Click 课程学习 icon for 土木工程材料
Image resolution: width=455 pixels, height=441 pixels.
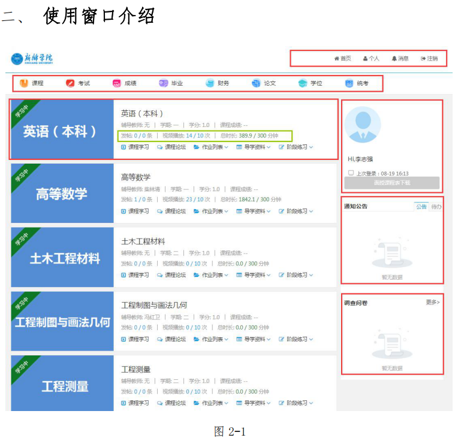click(x=123, y=275)
